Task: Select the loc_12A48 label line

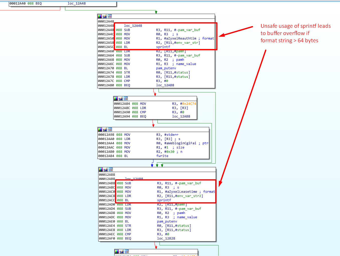Action: [133, 26]
